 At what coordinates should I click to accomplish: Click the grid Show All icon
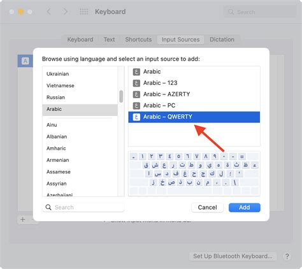click(84, 11)
